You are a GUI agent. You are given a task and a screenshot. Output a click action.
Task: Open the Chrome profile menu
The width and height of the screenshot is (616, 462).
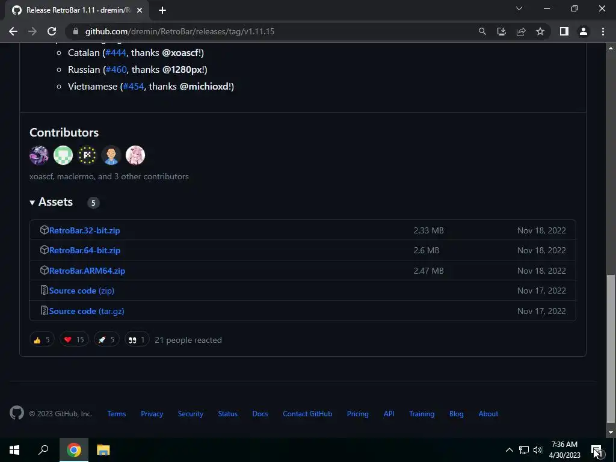tap(584, 31)
